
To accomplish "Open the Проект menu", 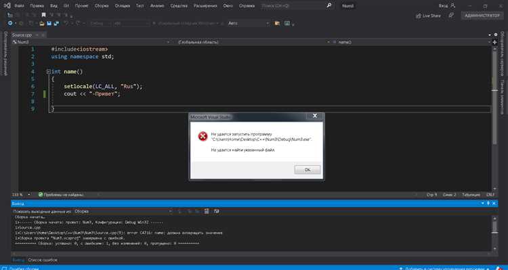I will point(82,6).
